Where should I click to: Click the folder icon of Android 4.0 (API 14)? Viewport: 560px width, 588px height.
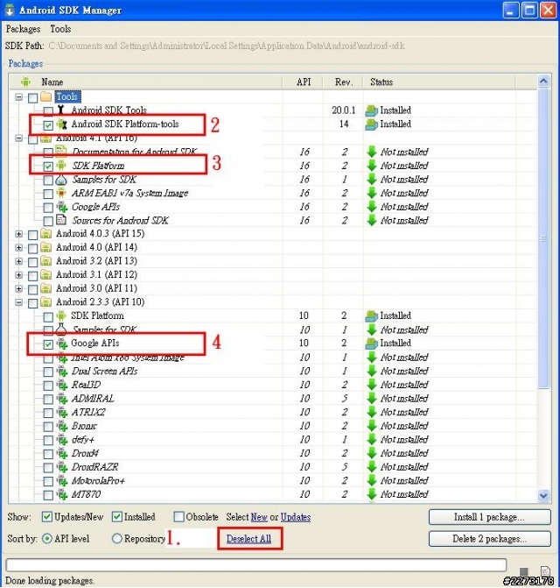(45, 247)
